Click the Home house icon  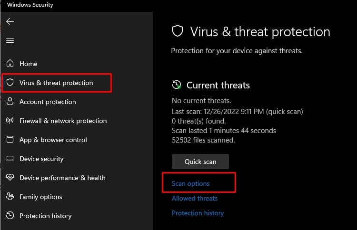coord(10,64)
